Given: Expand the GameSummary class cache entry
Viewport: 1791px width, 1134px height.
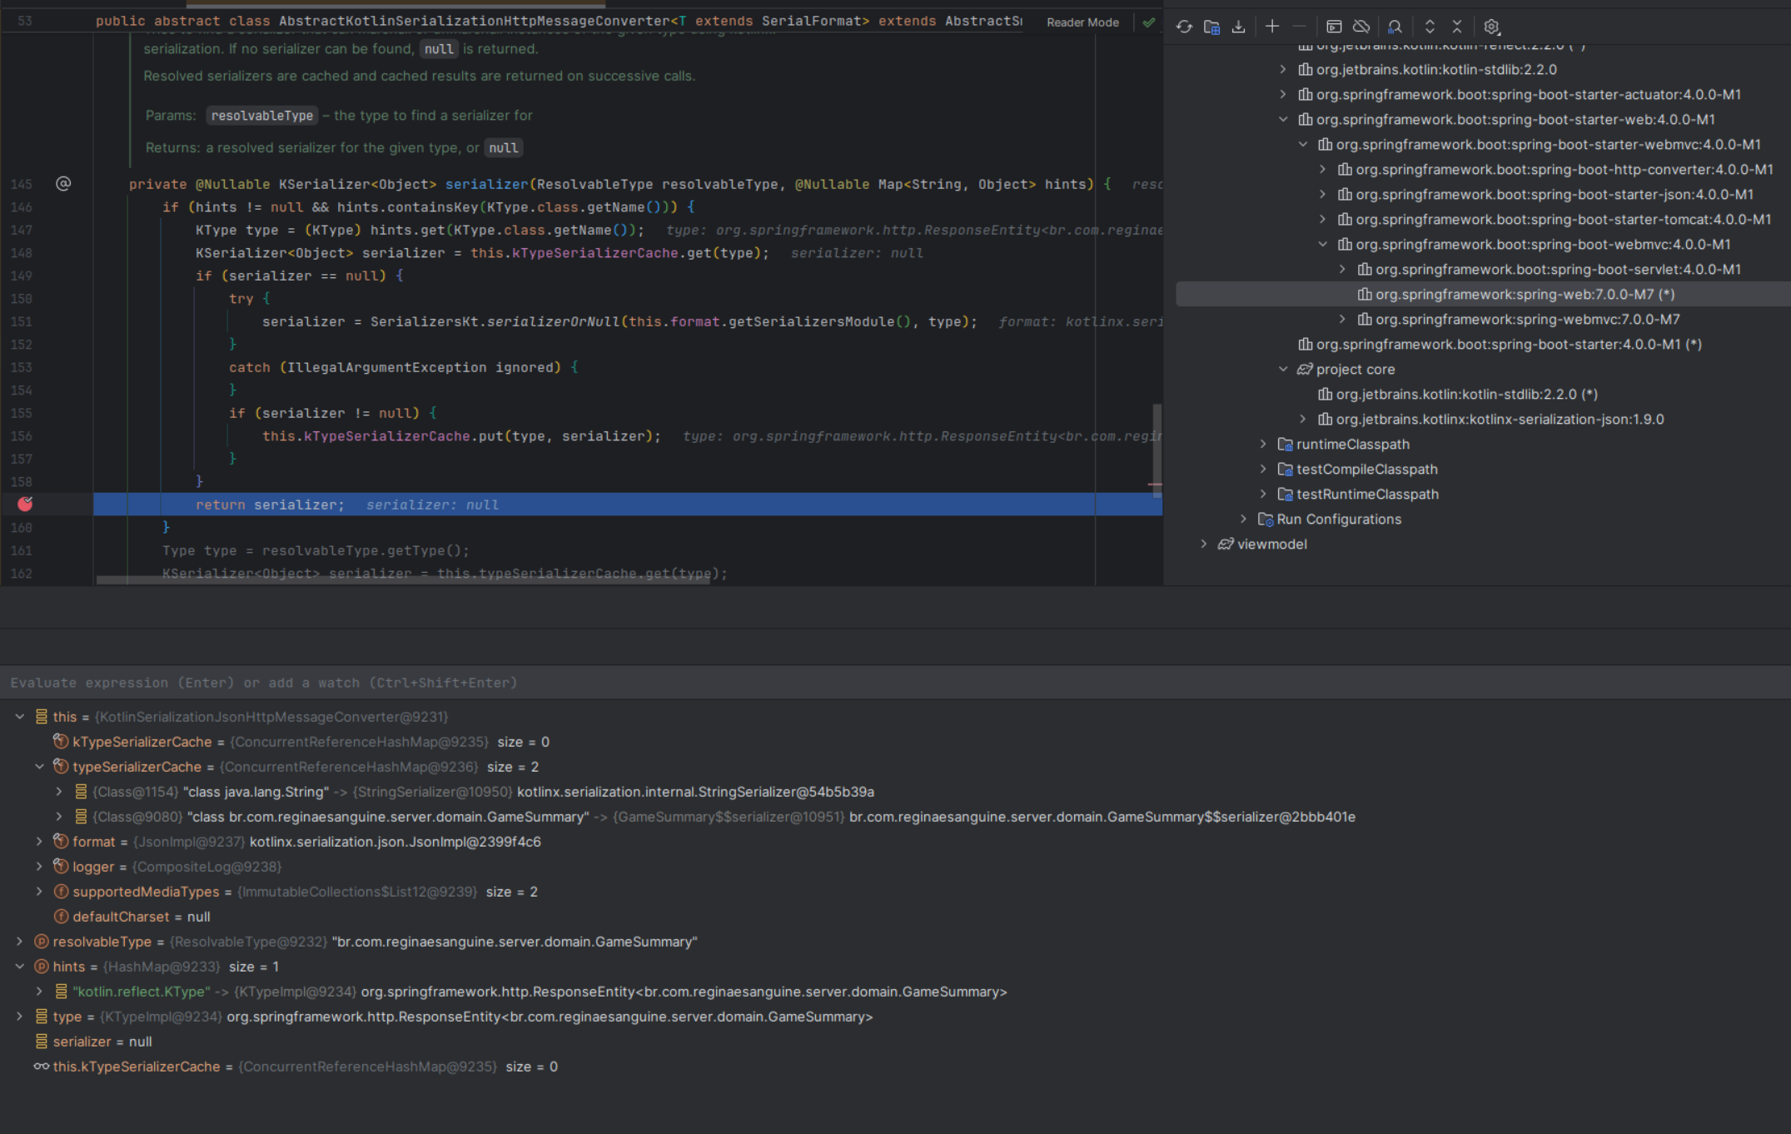Looking at the screenshot, I should [x=59, y=816].
